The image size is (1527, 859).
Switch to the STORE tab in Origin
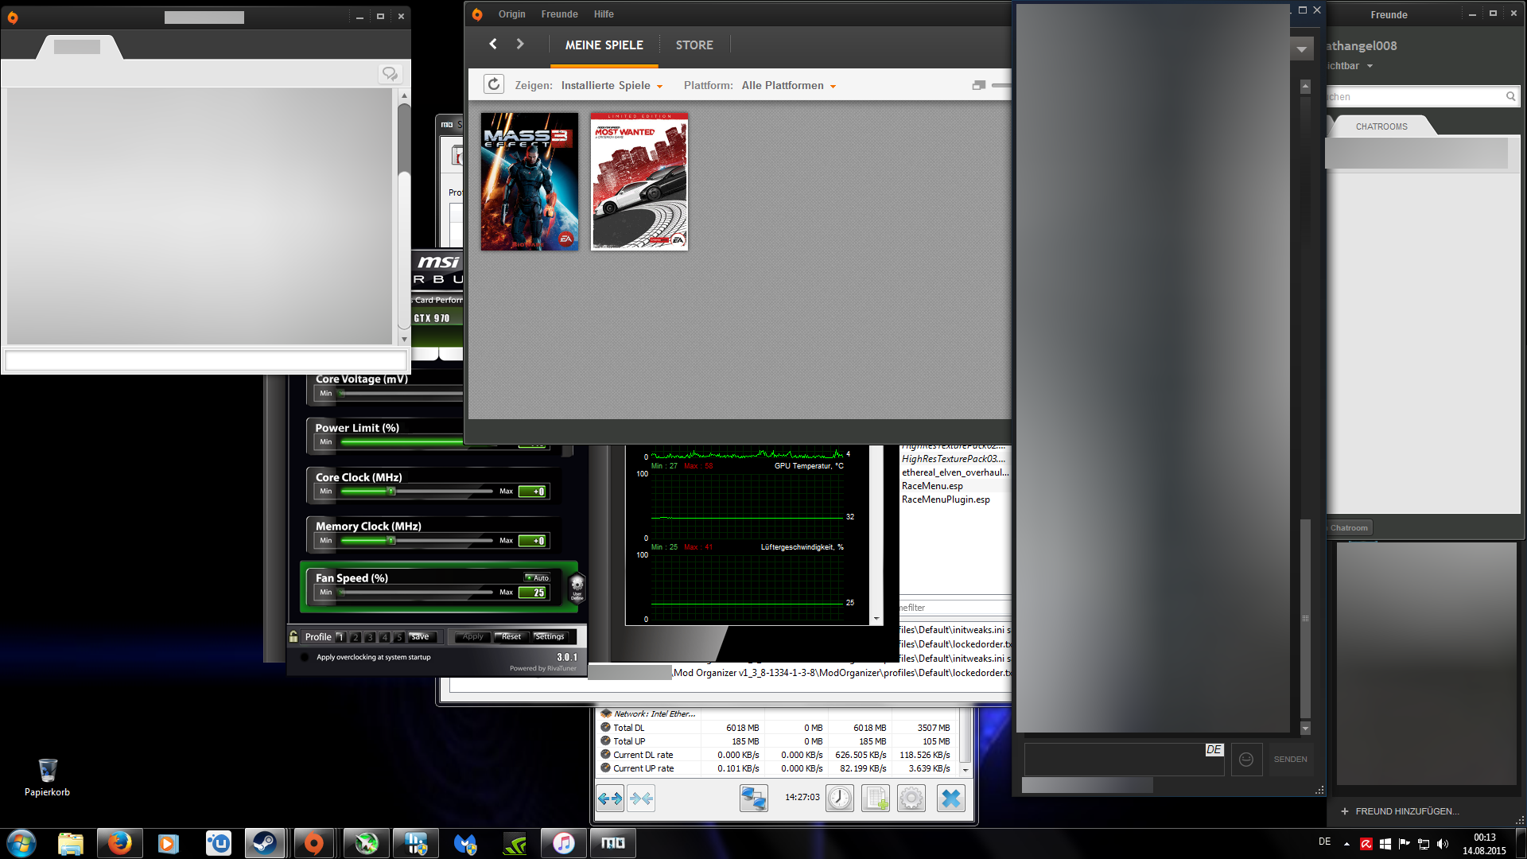click(x=694, y=45)
